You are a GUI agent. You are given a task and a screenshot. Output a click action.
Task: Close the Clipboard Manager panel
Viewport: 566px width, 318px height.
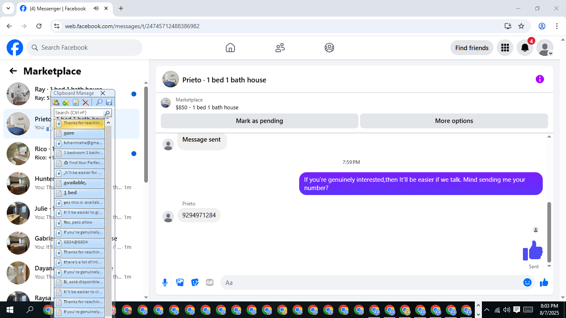[103, 93]
